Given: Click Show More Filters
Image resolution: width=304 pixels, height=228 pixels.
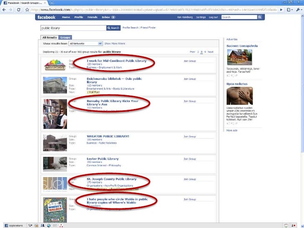Looking at the screenshot, I should coord(114,43).
